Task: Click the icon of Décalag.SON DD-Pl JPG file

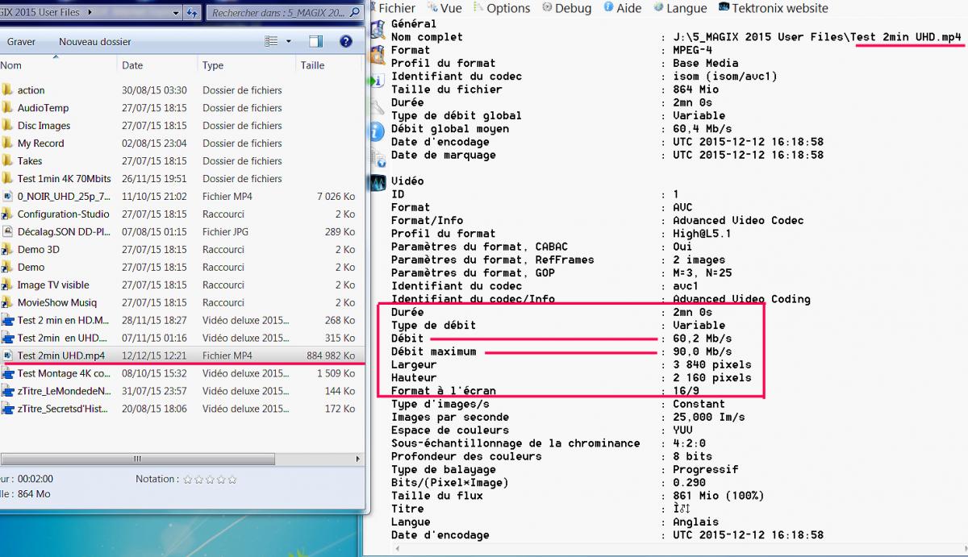Action: pyautogui.click(x=7, y=232)
